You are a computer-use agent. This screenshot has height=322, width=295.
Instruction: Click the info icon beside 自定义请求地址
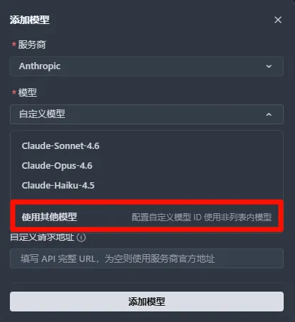click(x=81, y=237)
